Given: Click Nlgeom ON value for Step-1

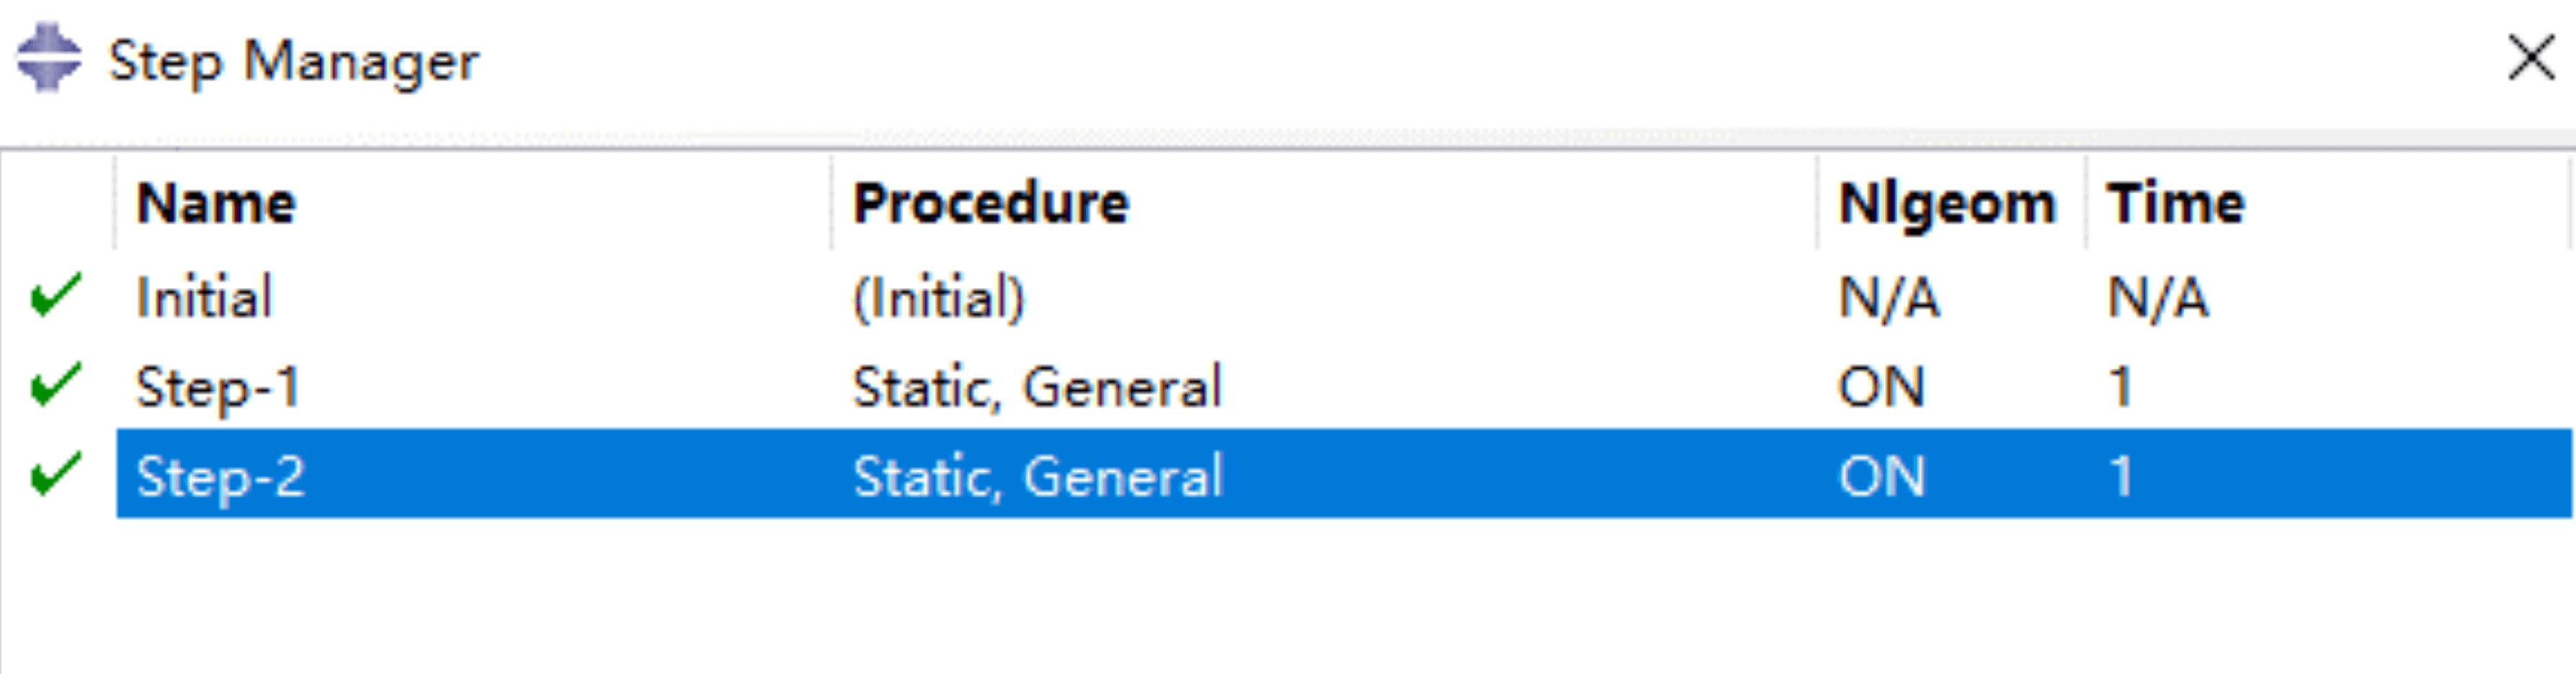Looking at the screenshot, I should click(x=1881, y=387).
